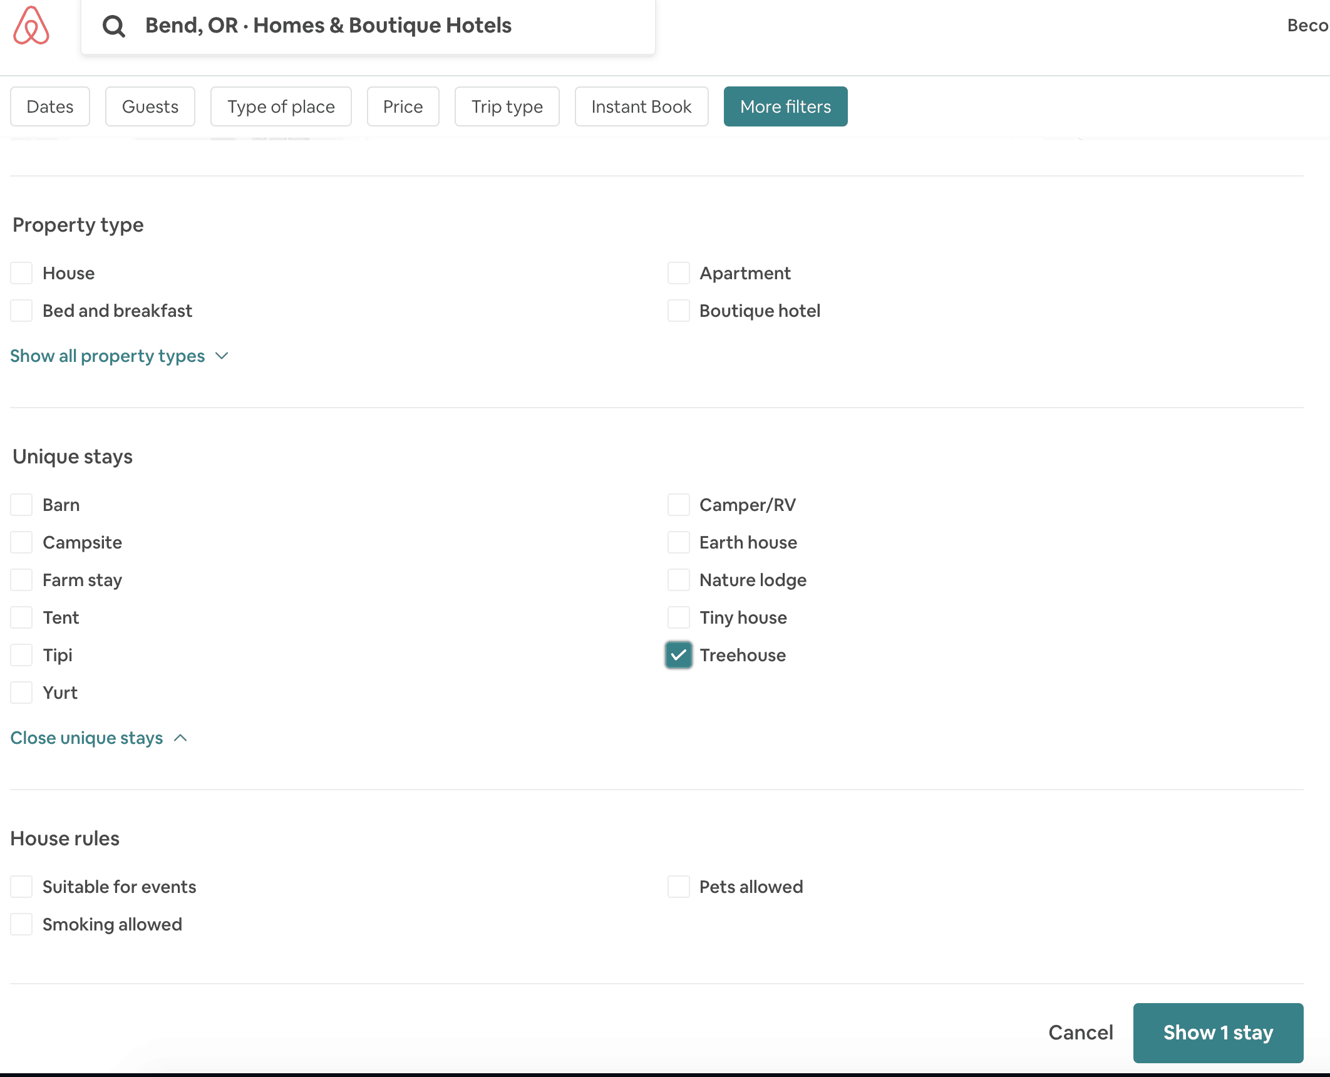This screenshot has height=1077, width=1330.
Task: Click the Price filter button
Action: click(402, 106)
